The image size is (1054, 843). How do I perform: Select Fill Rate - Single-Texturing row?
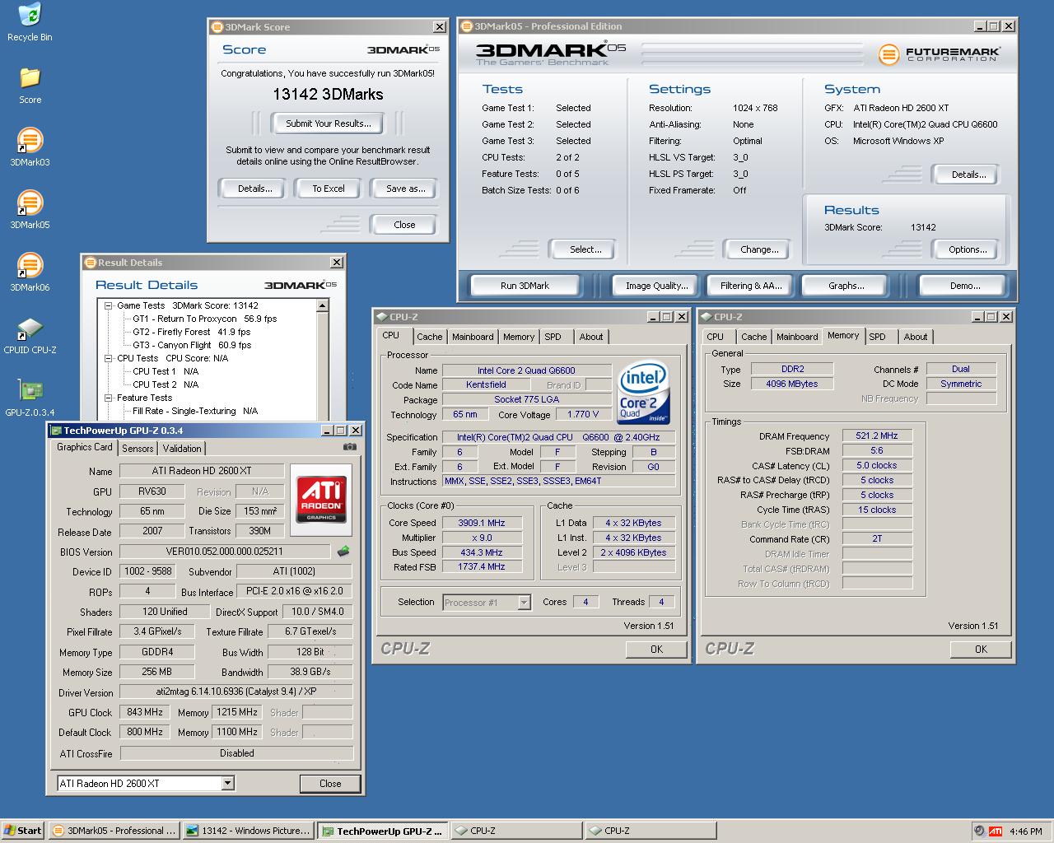coord(195,411)
